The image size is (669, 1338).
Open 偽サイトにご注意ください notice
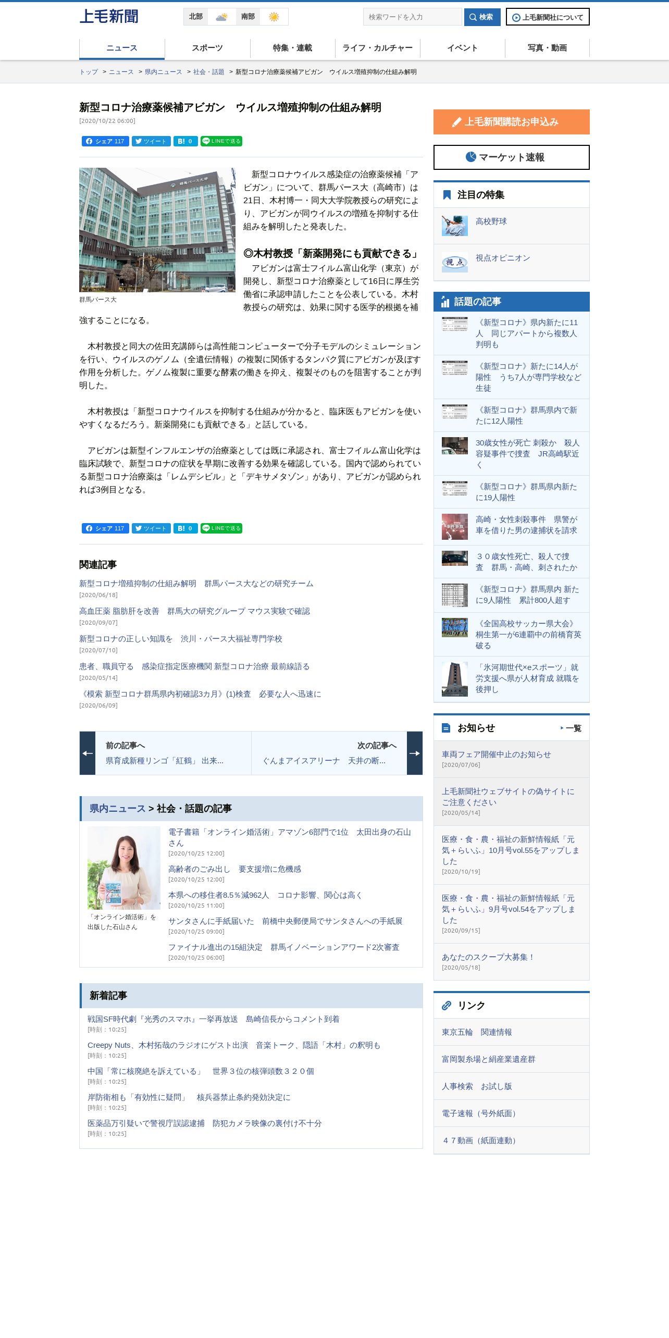pos(508,797)
